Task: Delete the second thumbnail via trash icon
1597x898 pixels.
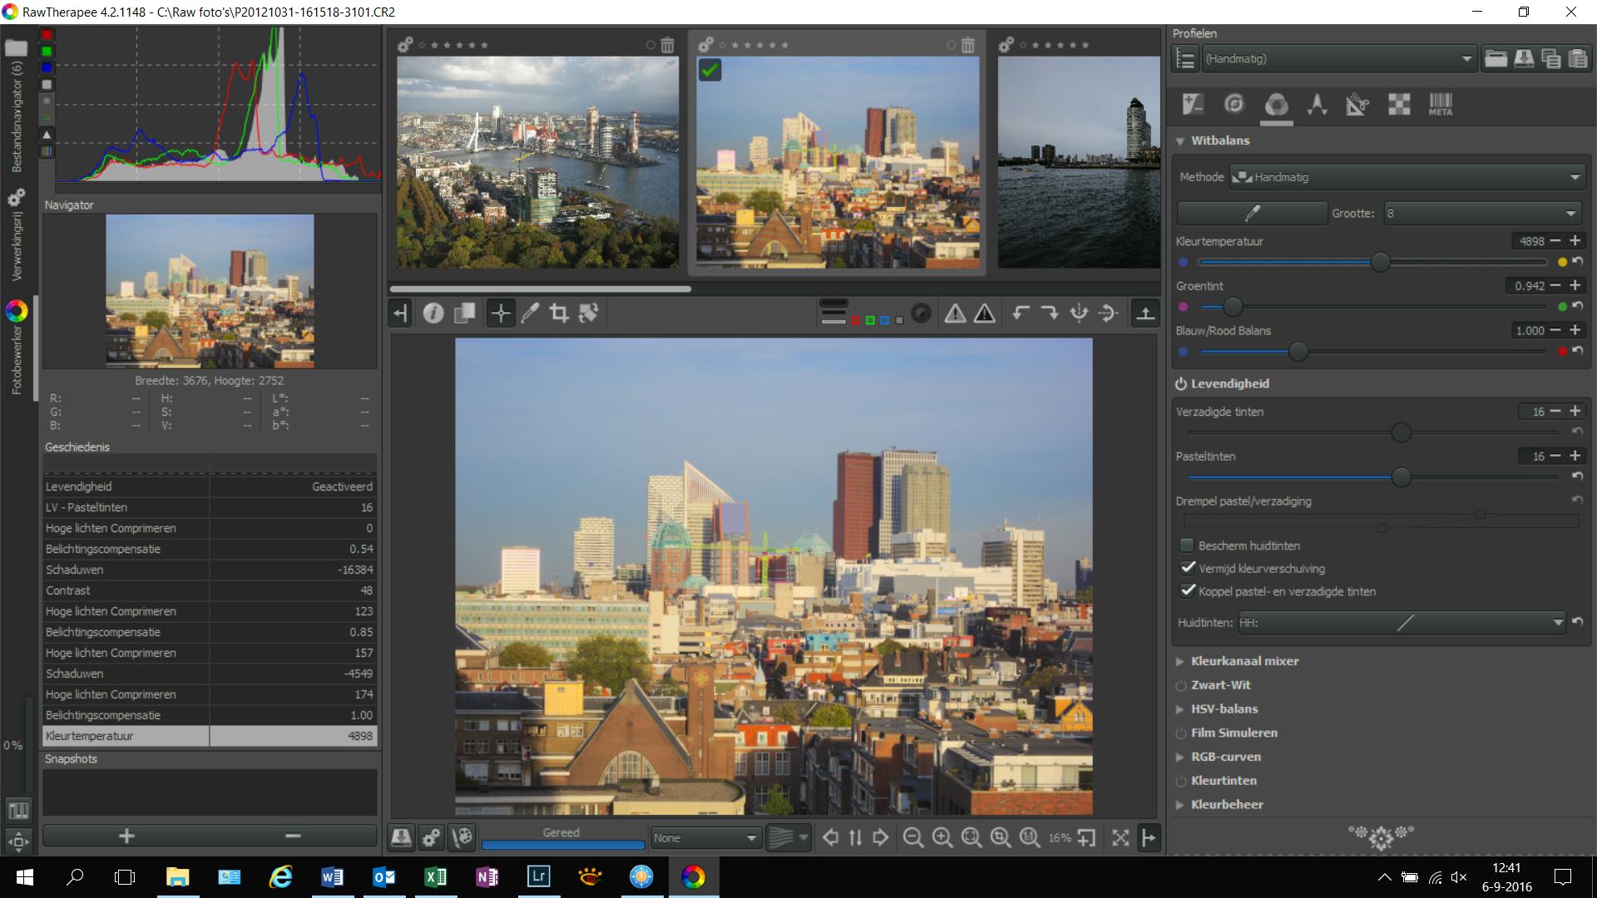Action: (967, 46)
